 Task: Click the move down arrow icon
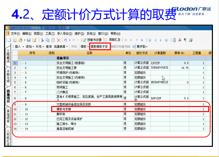pyautogui.click(x=142, y=40)
